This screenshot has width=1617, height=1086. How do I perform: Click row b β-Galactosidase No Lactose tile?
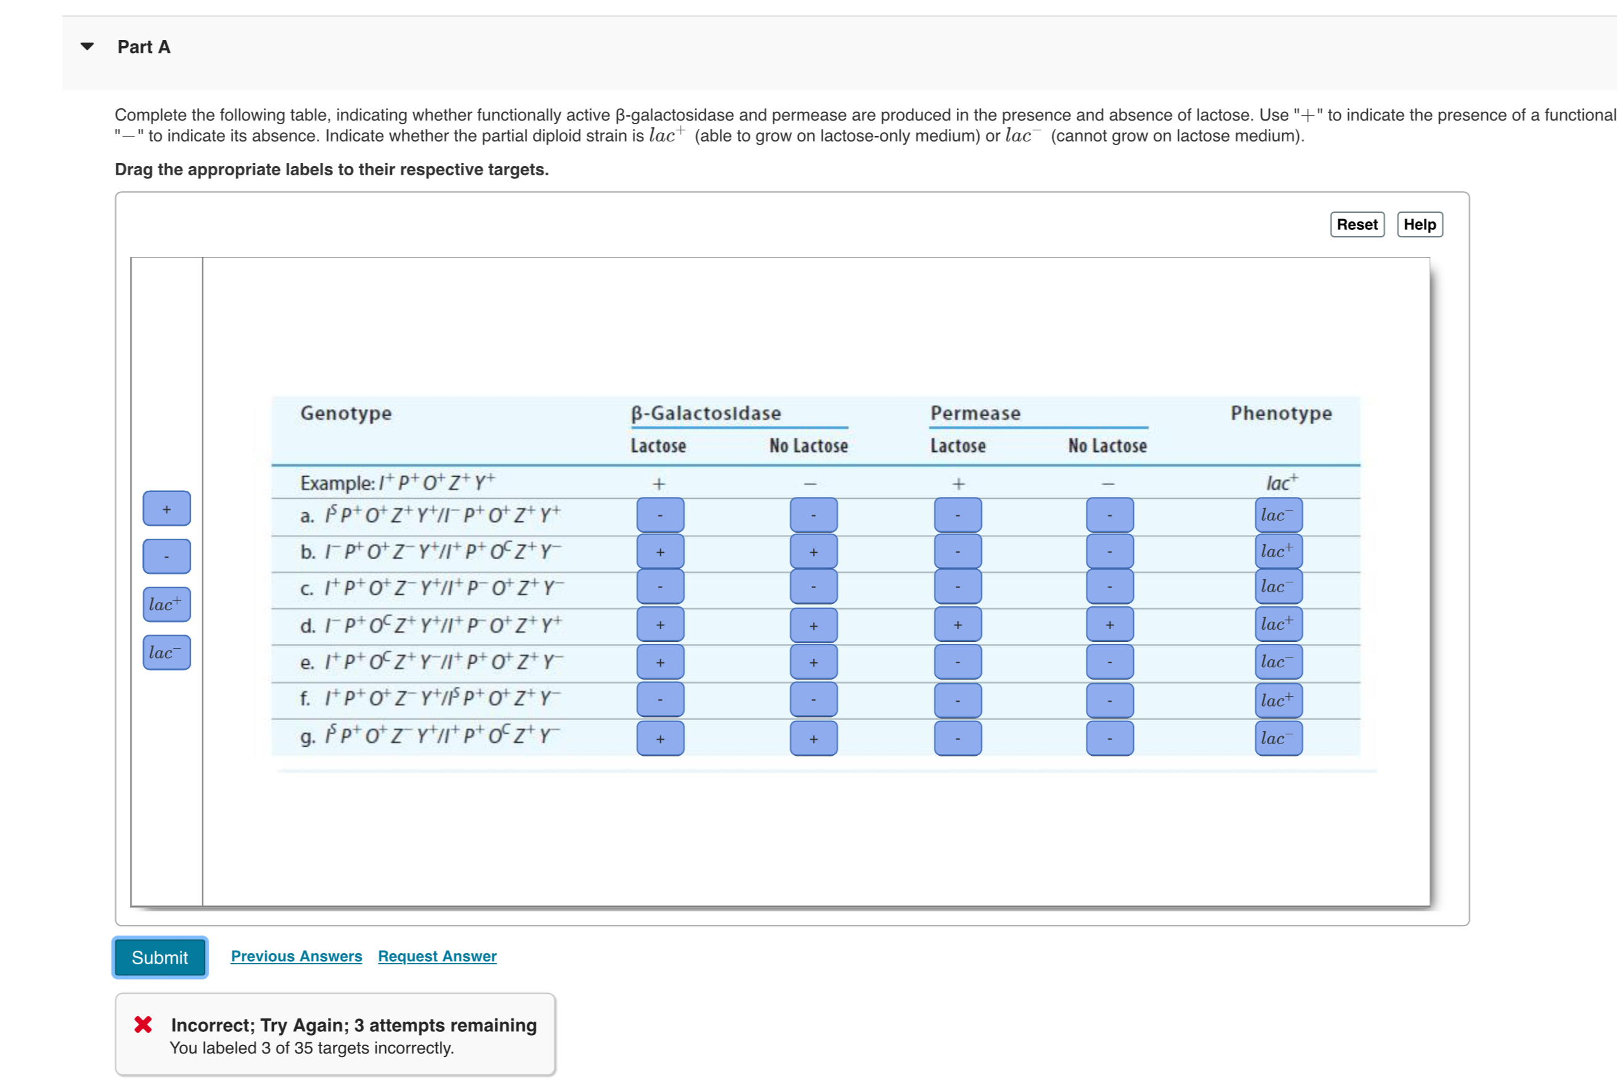(813, 552)
